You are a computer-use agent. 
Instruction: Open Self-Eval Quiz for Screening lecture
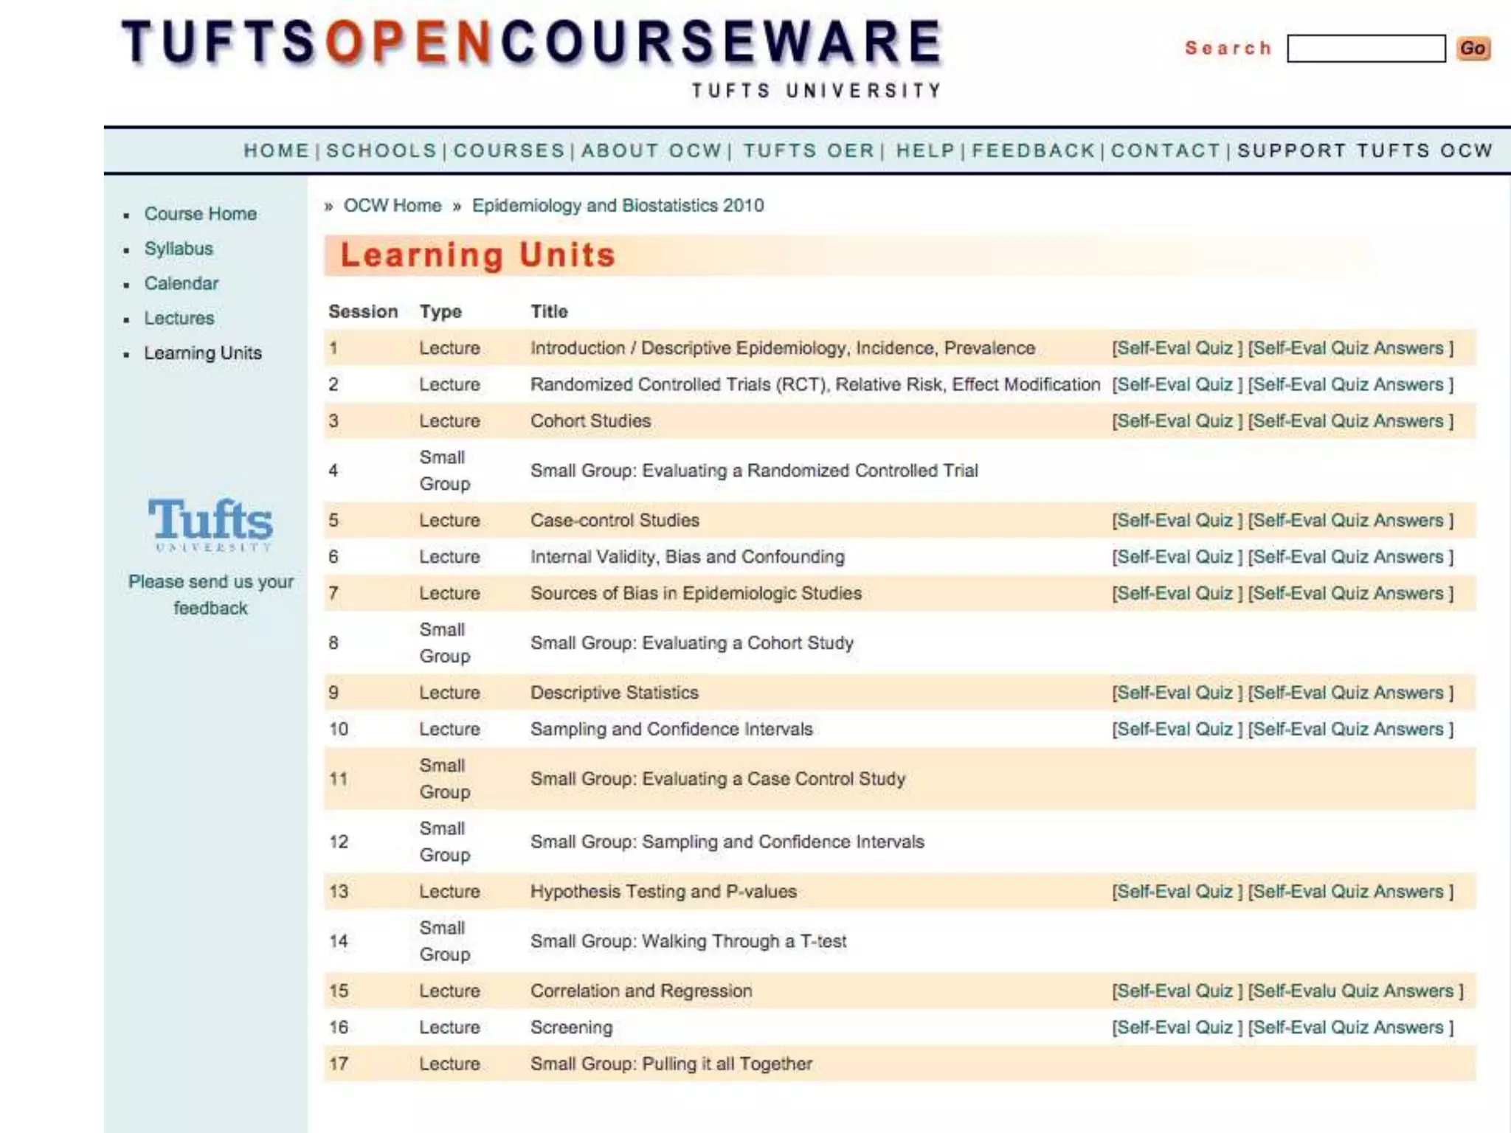(x=1176, y=1028)
